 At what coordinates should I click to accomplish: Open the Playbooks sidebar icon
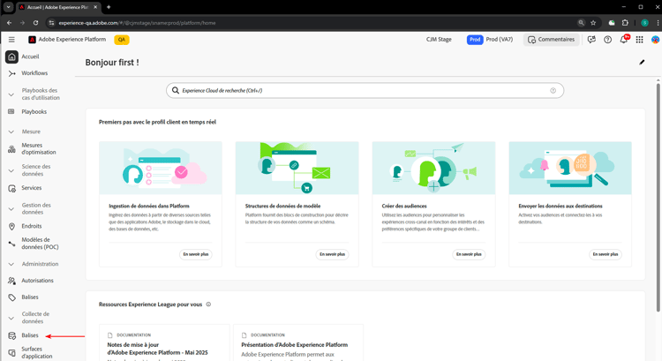point(11,111)
